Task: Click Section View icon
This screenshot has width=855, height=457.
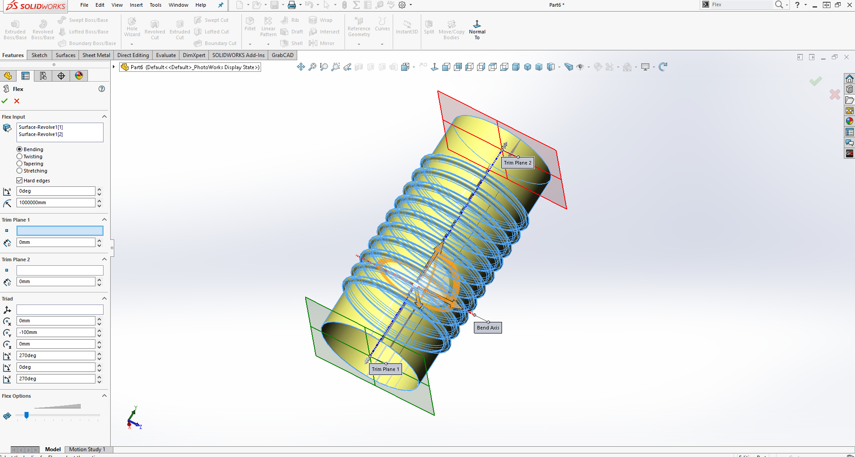Action: (x=359, y=67)
